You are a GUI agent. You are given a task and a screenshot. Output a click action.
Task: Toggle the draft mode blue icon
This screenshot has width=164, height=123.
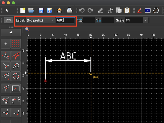(x=148, y=10)
